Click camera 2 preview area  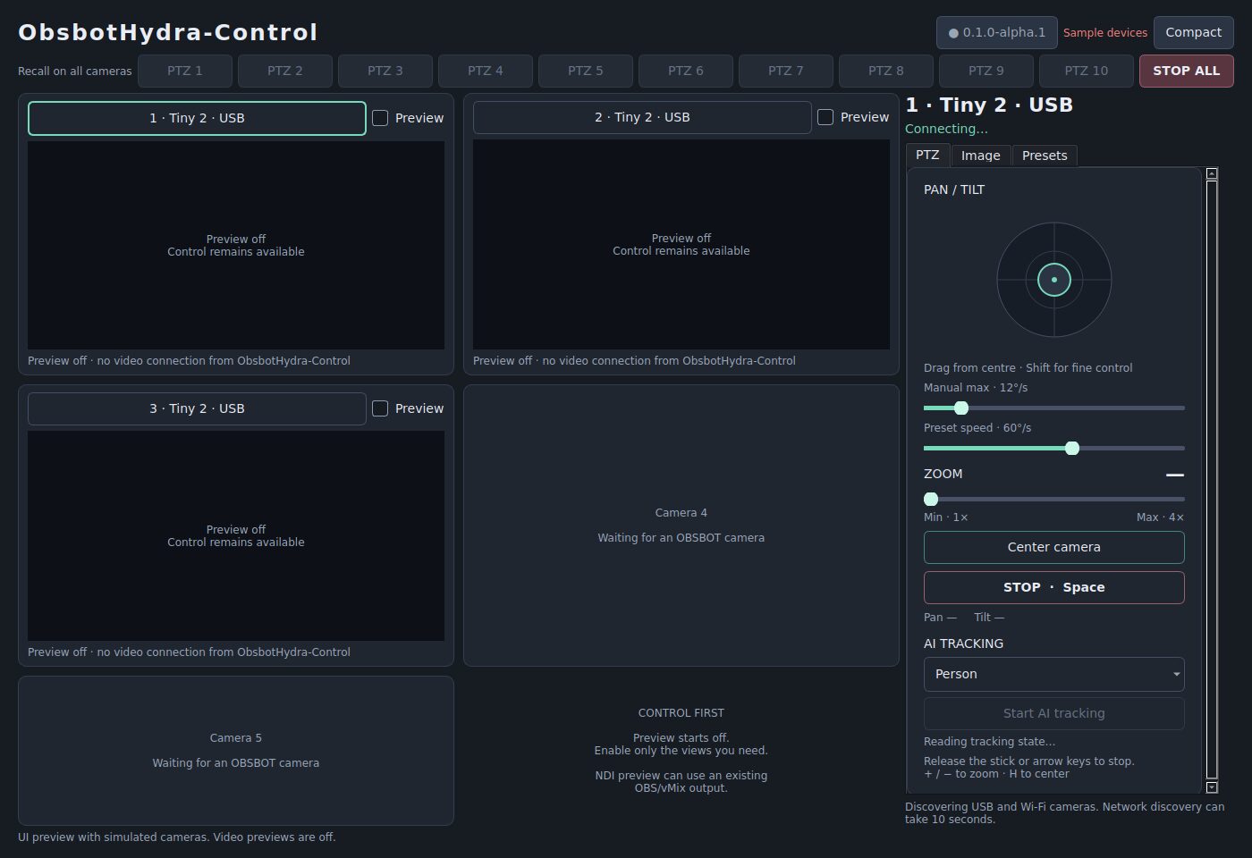681,244
